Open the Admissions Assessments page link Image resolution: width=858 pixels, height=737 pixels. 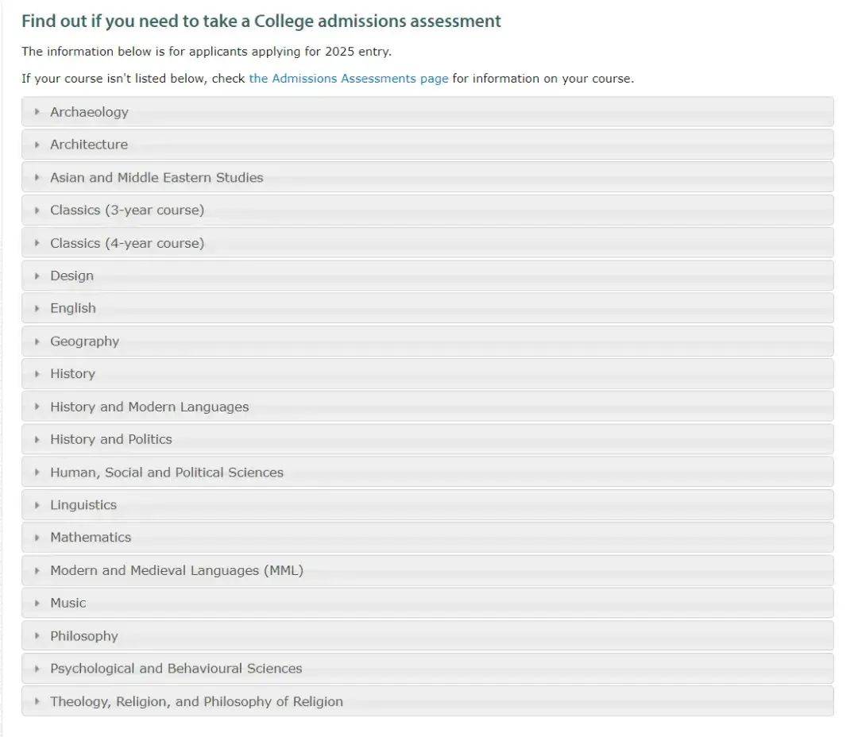click(348, 79)
